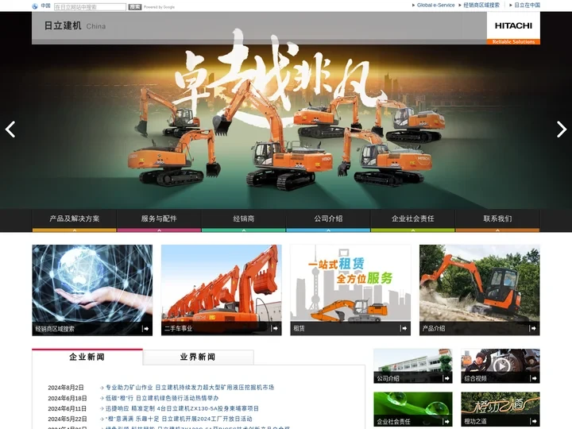Open news 迅捷响应 精准定制 ZX130-5A article
Image resolution: width=572 pixels, height=429 pixels.
182,408
